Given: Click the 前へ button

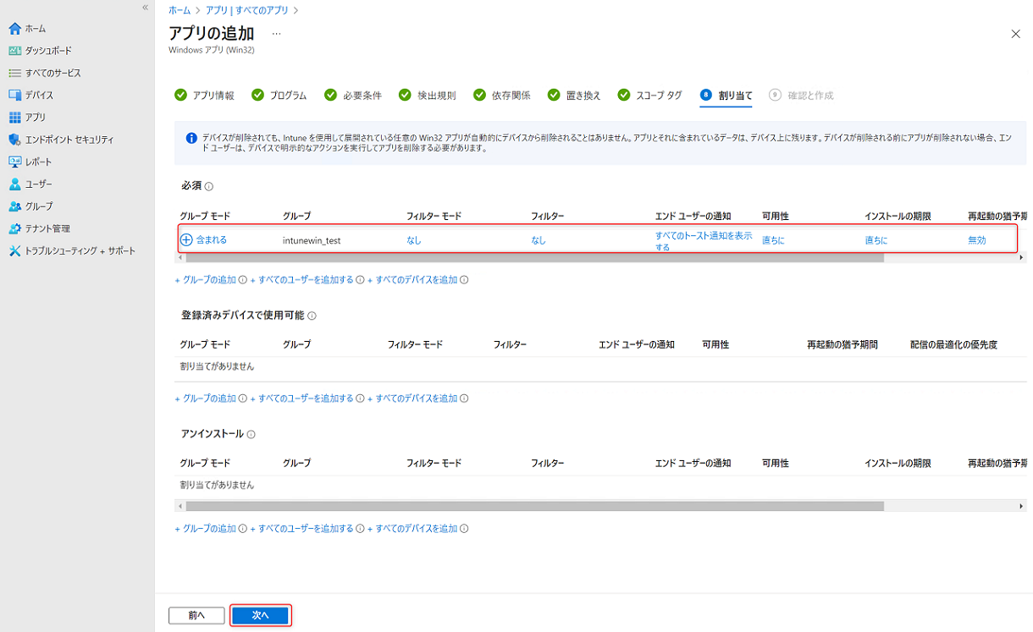Looking at the screenshot, I should 196,615.
